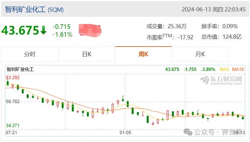Click the 34.271 low price label
The image size is (250, 142).
pyautogui.click(x=13, y=125)
